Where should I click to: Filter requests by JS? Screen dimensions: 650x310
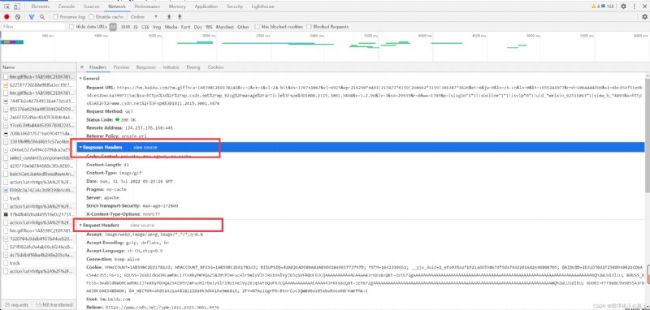(136, 27)
